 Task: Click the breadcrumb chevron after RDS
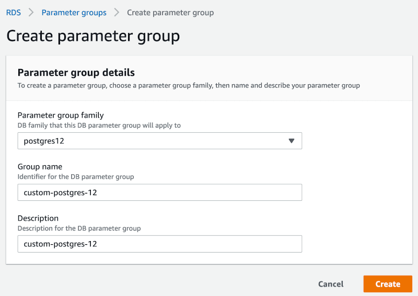[31, 12]
